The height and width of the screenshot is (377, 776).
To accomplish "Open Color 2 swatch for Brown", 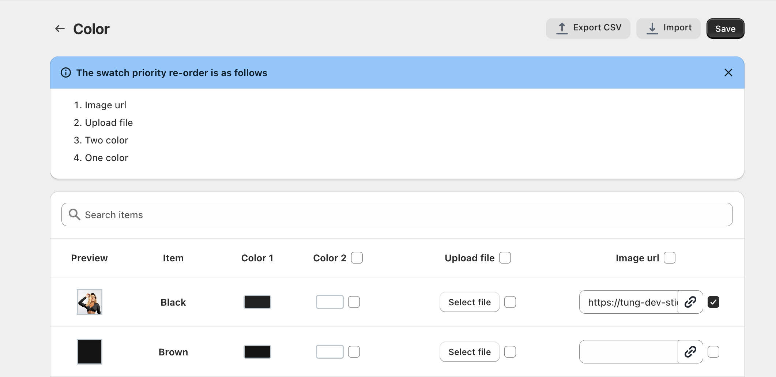I will click(329, 352).
